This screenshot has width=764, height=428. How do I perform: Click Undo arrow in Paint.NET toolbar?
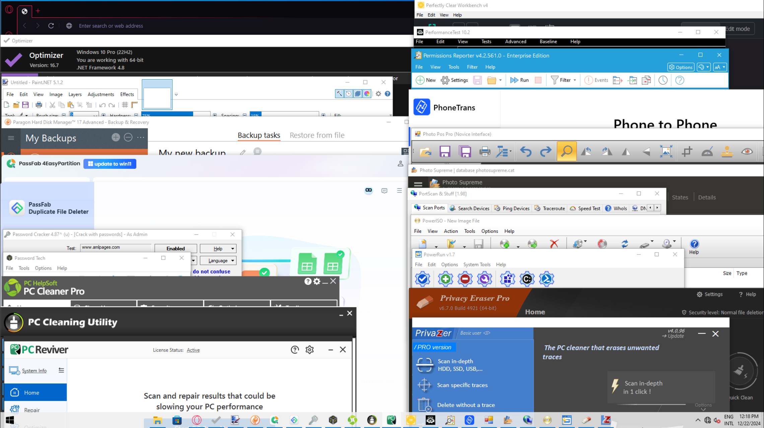(x=102, y=105)
